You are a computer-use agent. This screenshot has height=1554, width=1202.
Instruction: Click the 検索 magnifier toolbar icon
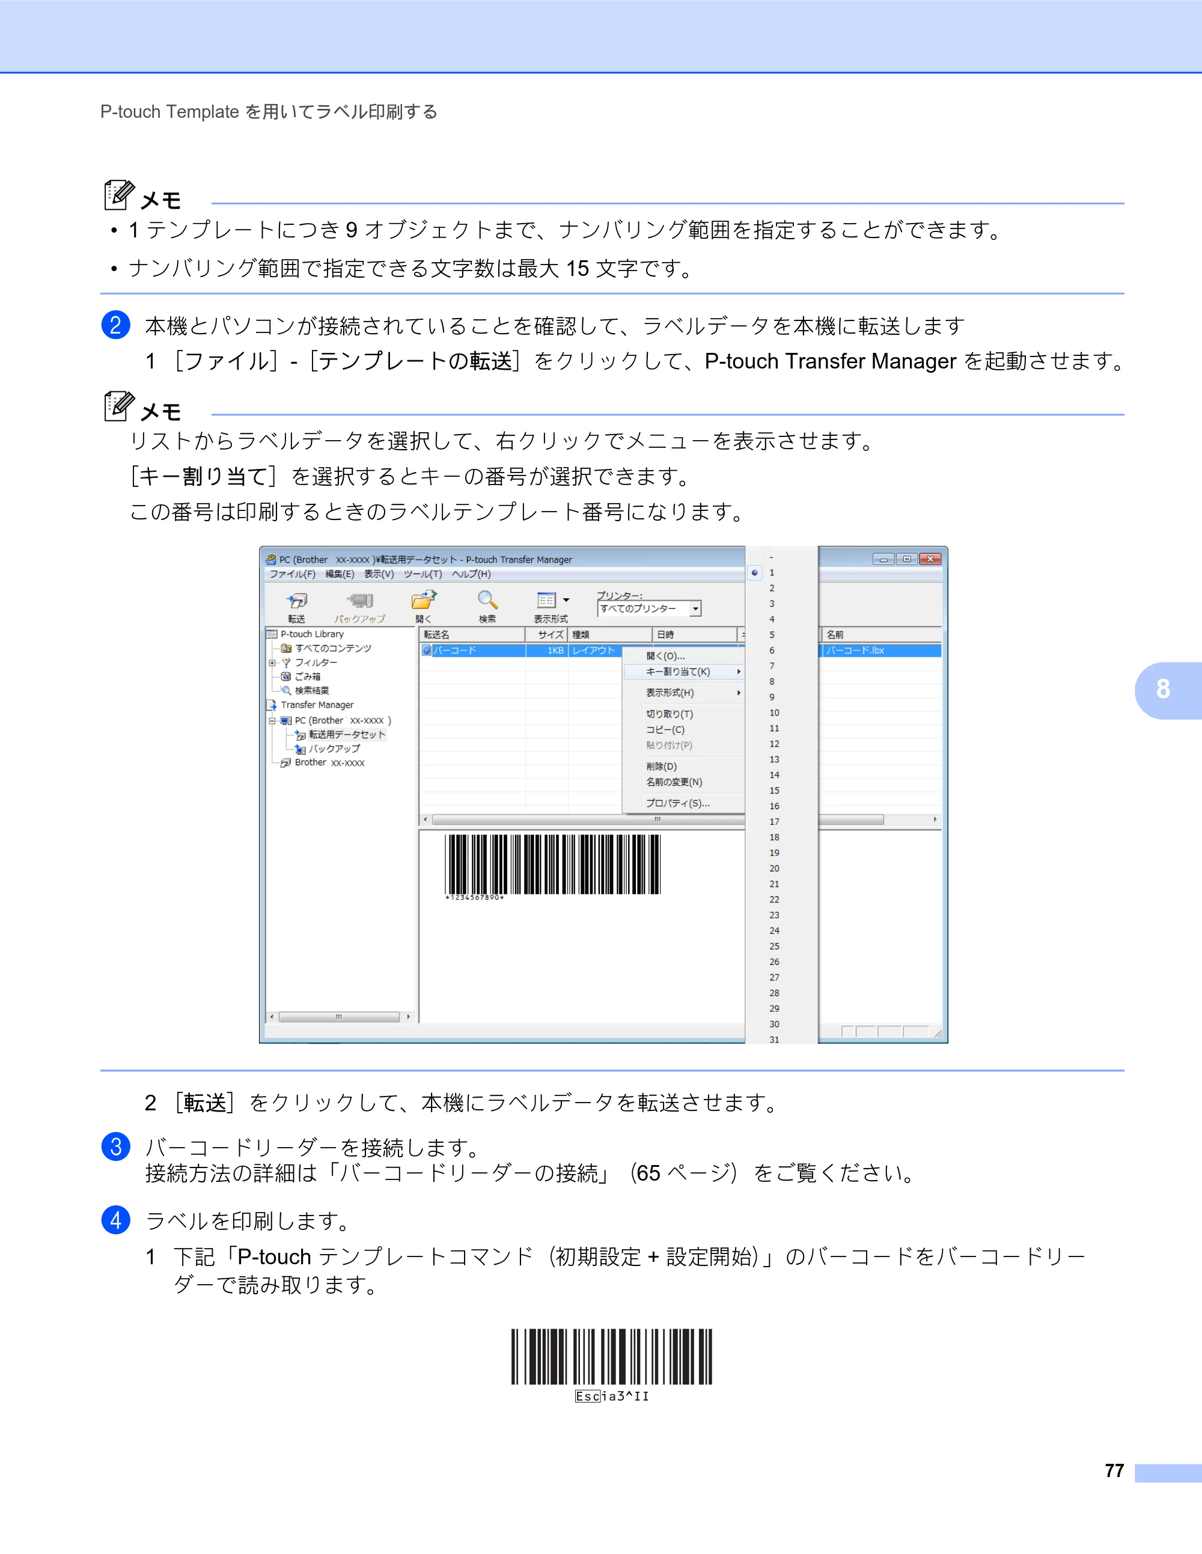(487, 601)
